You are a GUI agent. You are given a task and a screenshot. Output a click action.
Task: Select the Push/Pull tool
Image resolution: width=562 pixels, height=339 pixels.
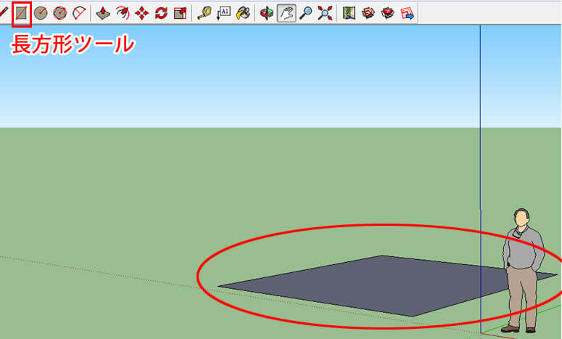click(103, 14)
